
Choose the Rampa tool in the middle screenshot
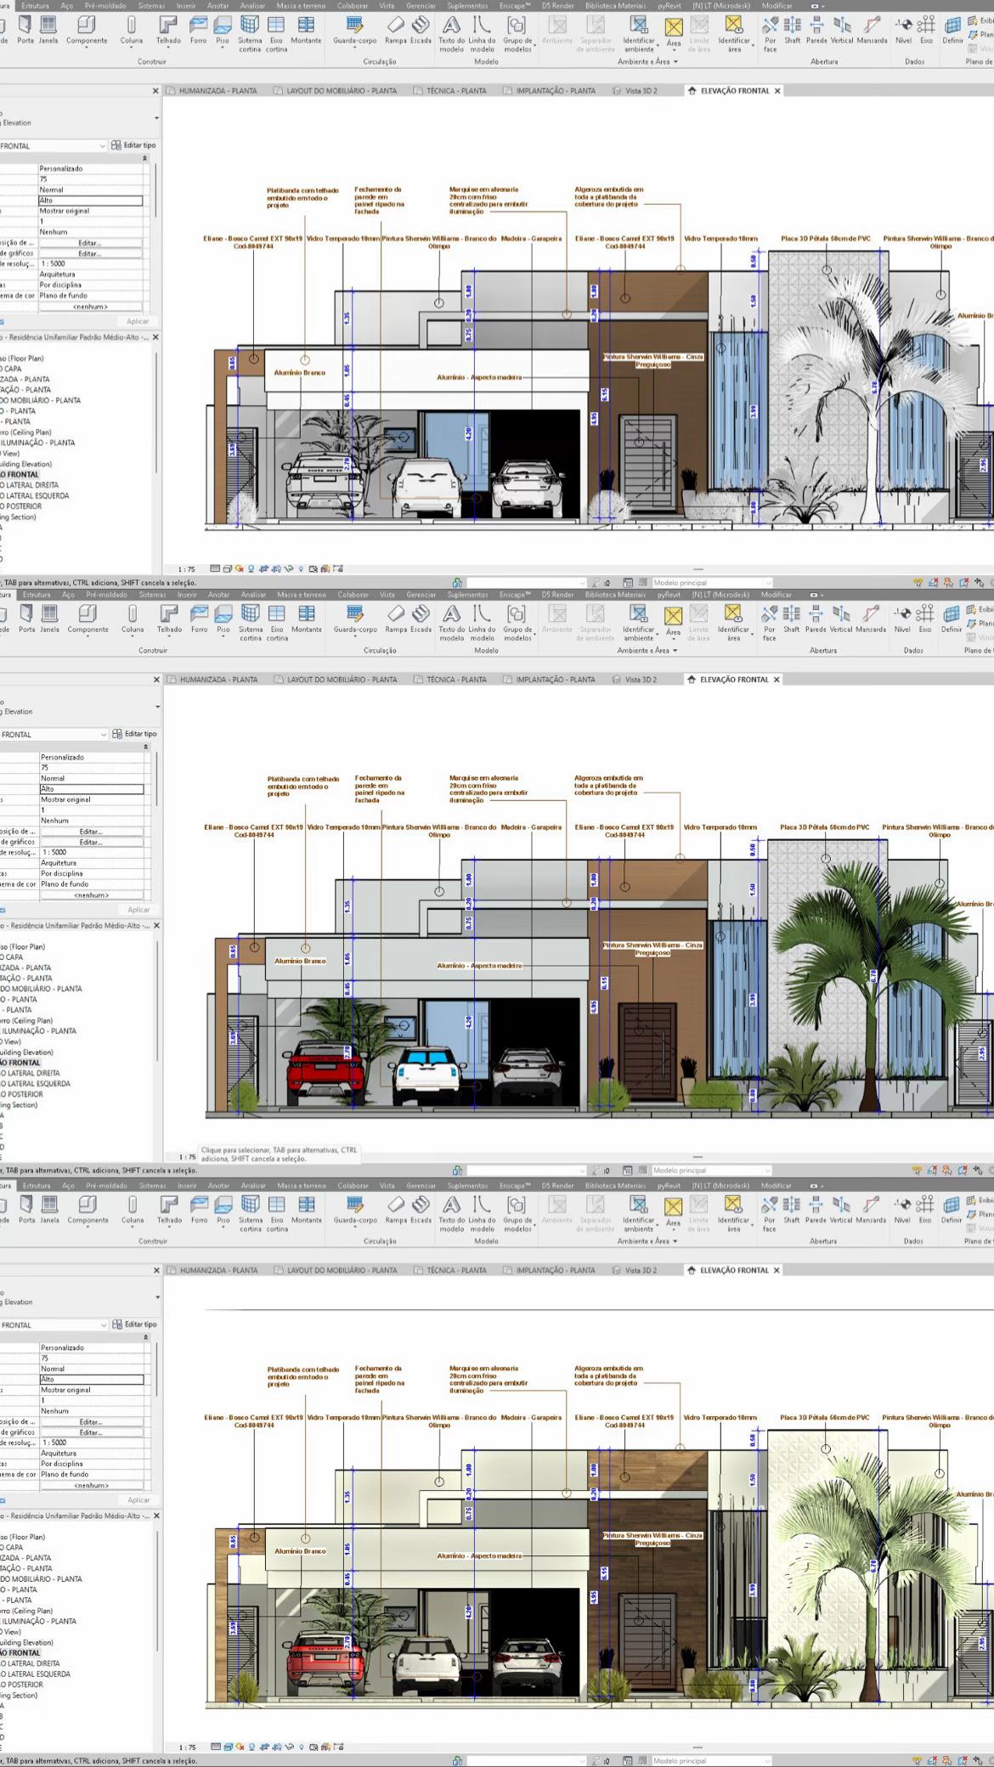[x=396, y=618]
